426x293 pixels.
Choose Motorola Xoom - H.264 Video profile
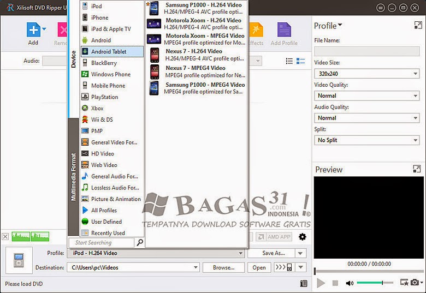pyautogui.click(x=197, y=23)
